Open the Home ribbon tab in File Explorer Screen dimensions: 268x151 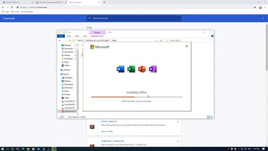pyautogui.click(x=69, y=36)
